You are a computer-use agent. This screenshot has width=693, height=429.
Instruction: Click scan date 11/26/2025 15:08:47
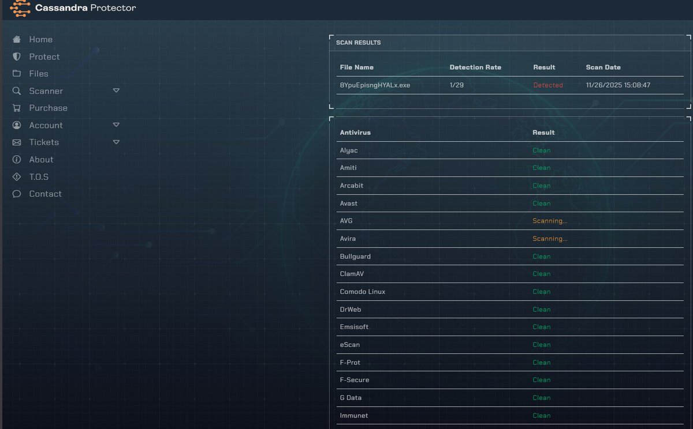point(618,85)
